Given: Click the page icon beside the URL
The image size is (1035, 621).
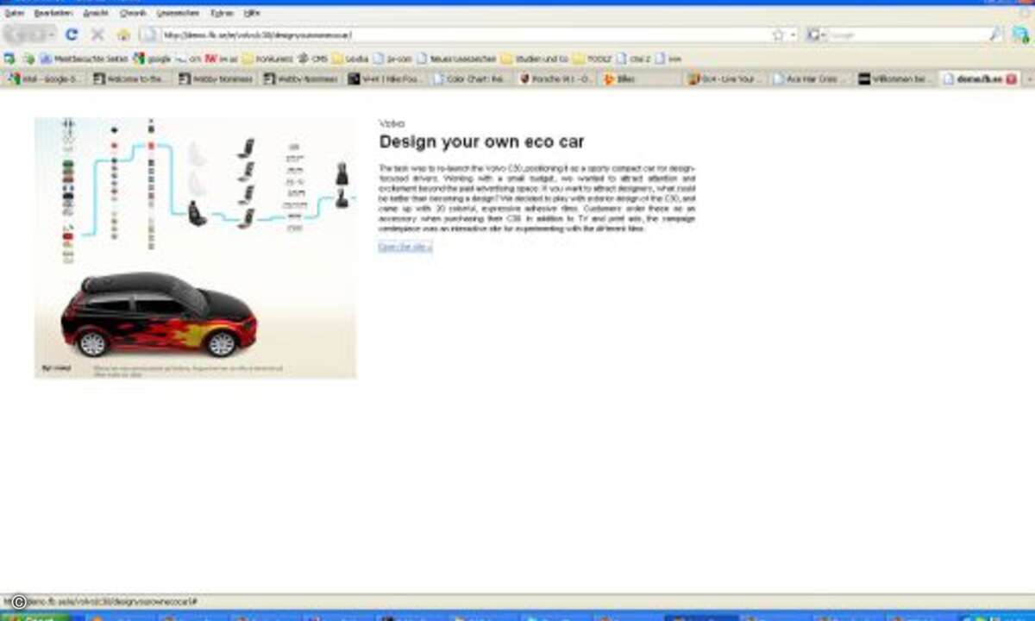Looking at the screenshot, I should click(150, 35).
